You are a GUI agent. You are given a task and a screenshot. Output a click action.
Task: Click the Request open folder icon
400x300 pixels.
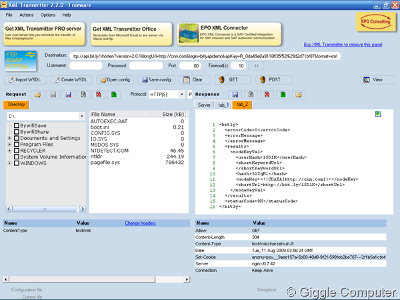pos(38,95)
